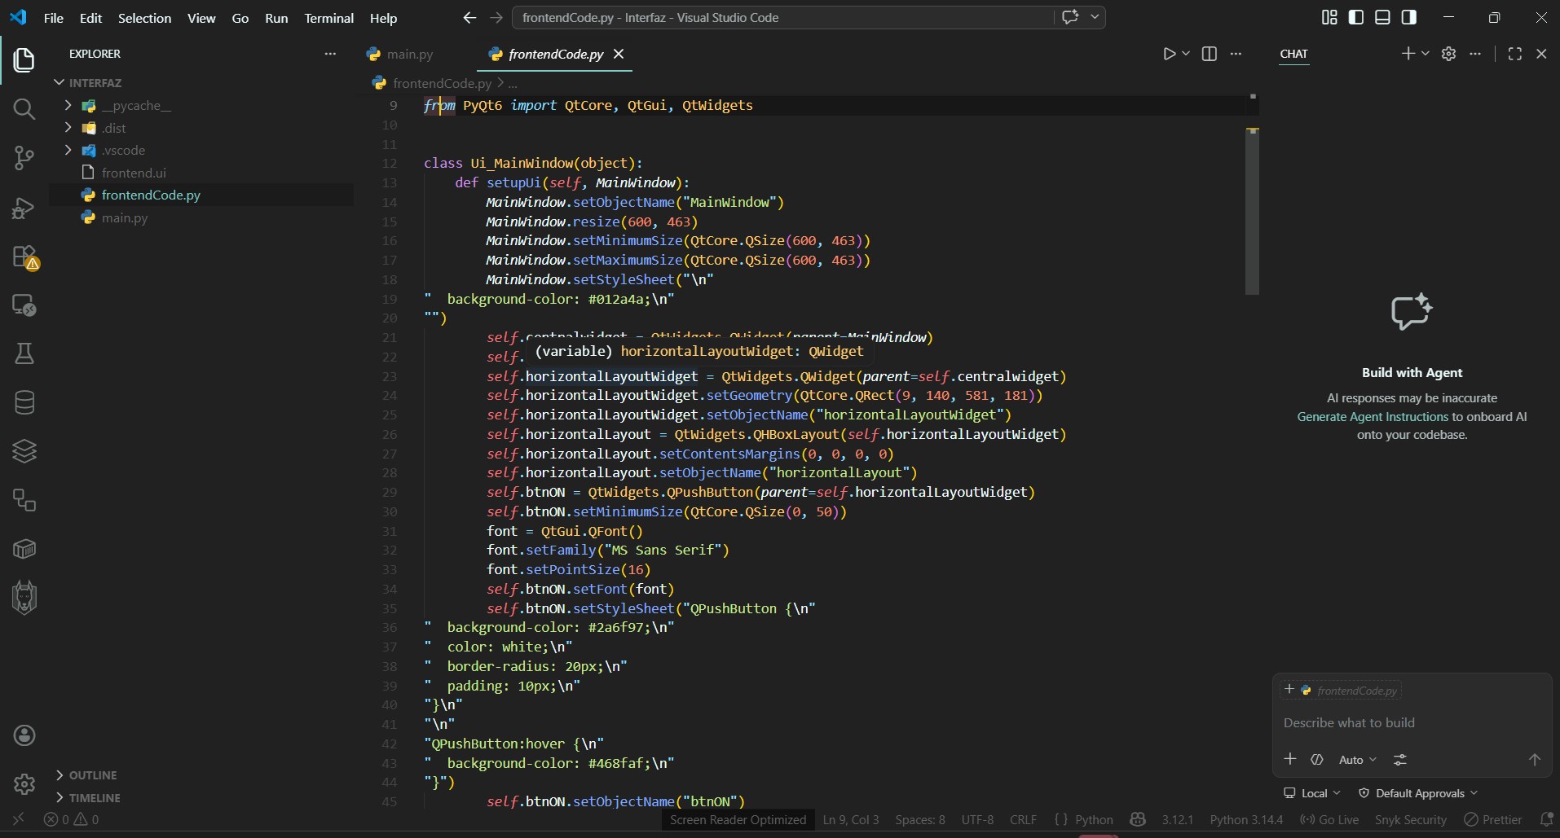Open run button dropdown arrow

[1186, 54]
